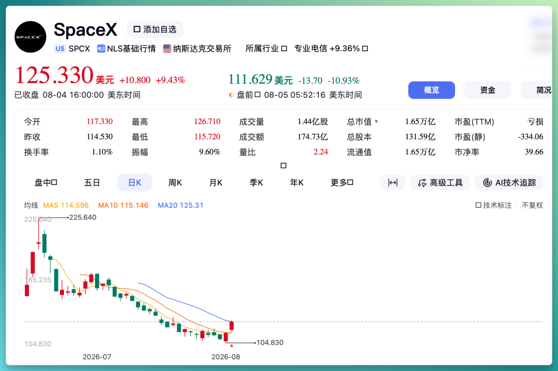Switch to 简况 tab
Image resolution: width=558 pixels, height=371 pixels.
coord(537,90)
